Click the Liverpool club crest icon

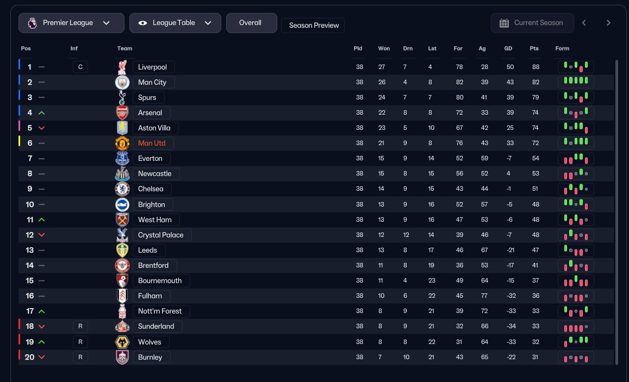122,67
